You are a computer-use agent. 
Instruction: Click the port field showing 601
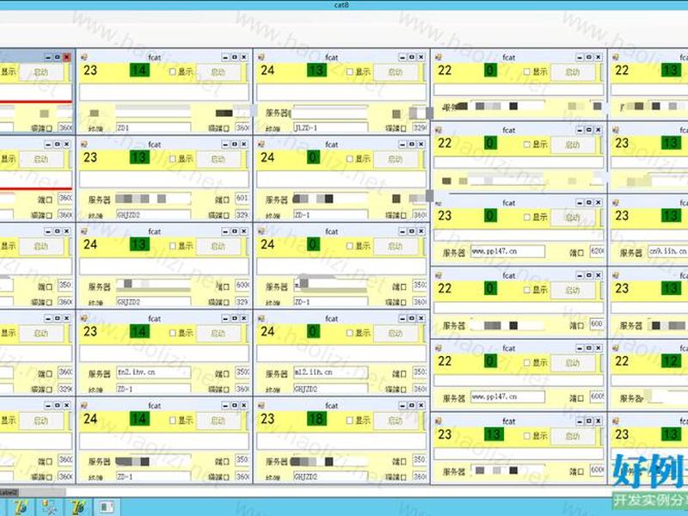click(x=242, y=199)
